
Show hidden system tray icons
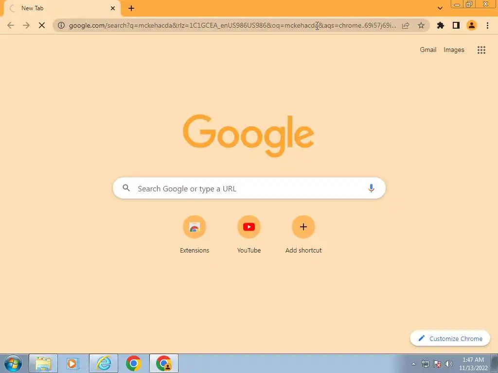413,364
